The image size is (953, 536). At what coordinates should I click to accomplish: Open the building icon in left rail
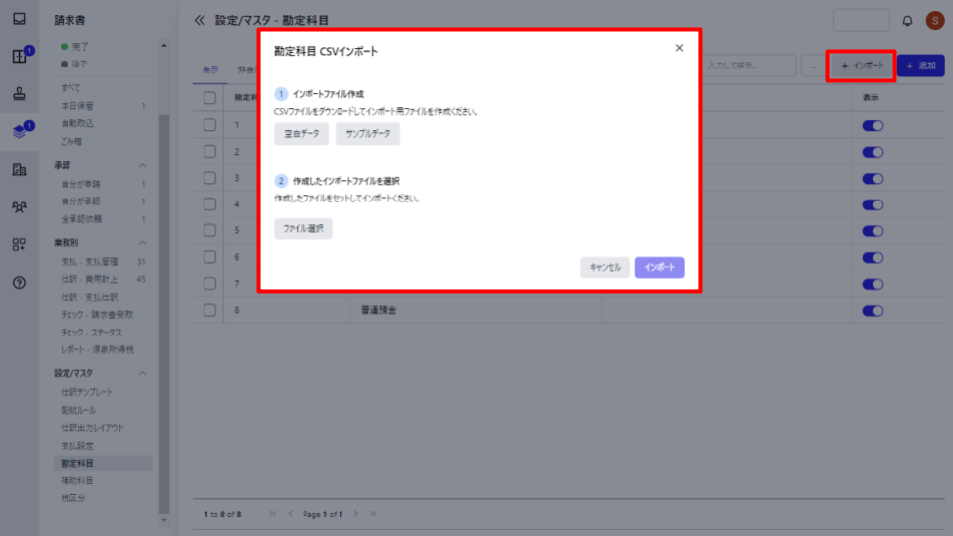click(x=20, y=169)
